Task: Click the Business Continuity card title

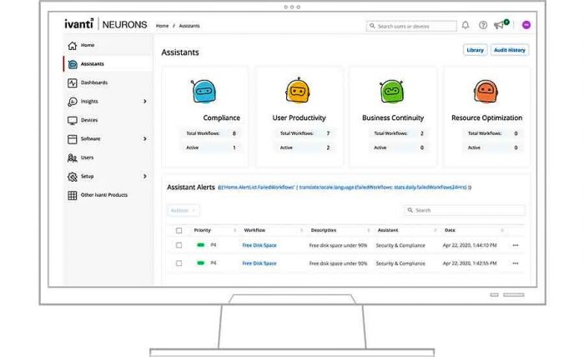Action: click(x=393, y=118)
